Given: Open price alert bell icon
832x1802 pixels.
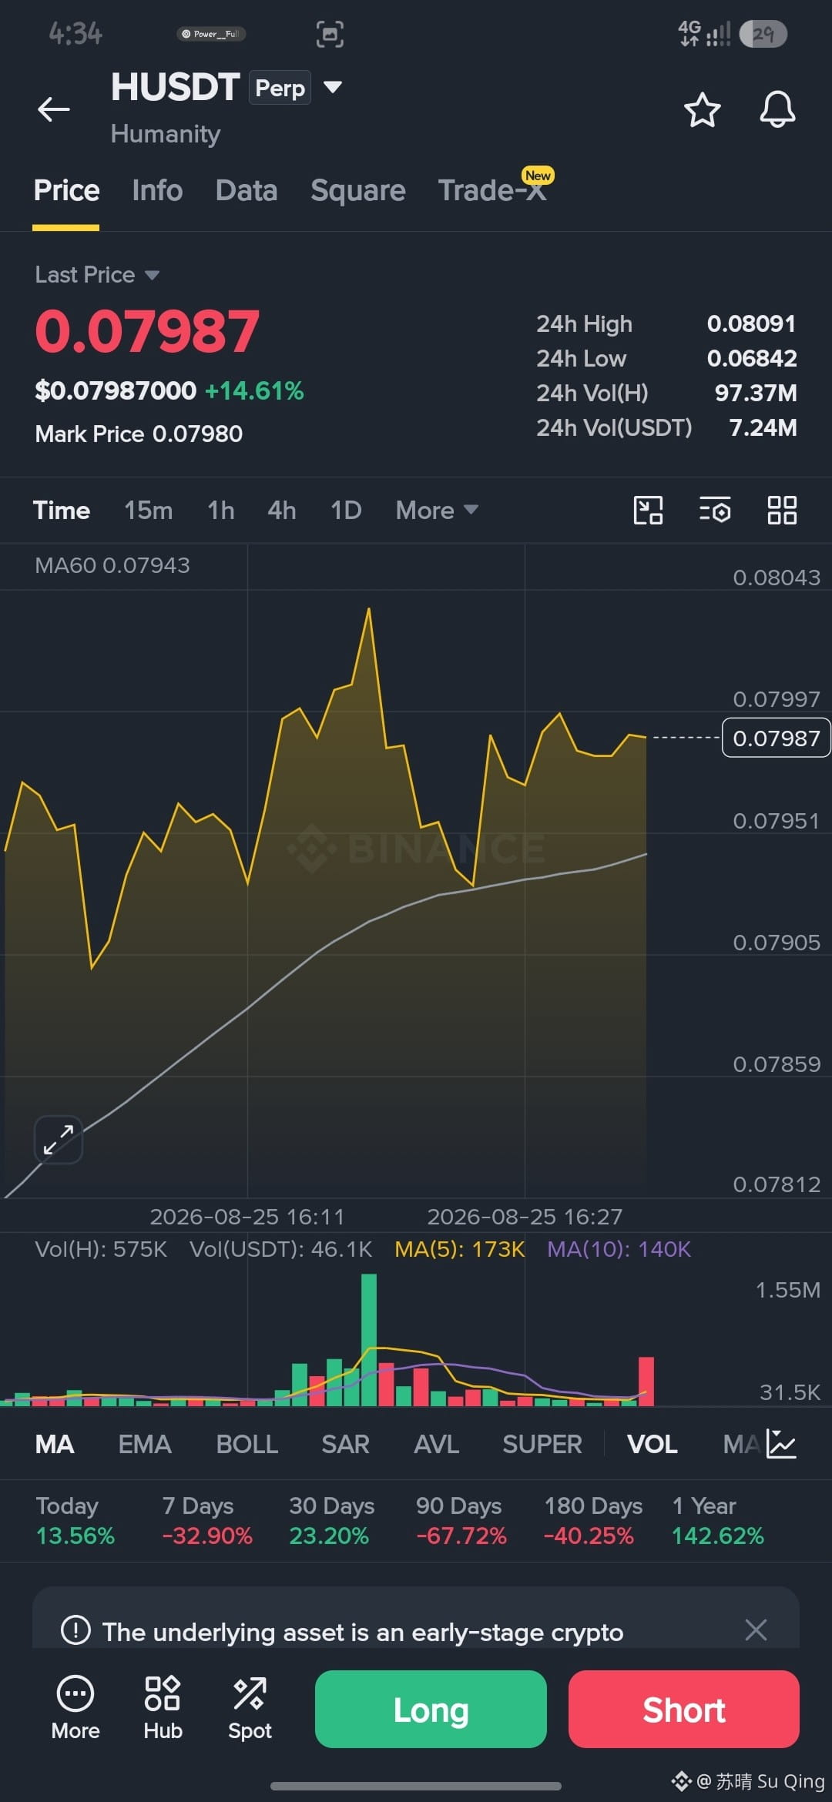Looking at the screenshot, I should (777, 109).
